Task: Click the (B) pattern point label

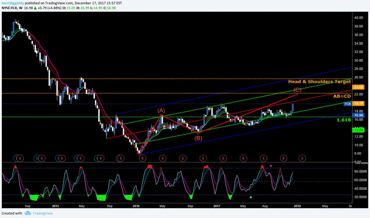Action: [198, 138]
